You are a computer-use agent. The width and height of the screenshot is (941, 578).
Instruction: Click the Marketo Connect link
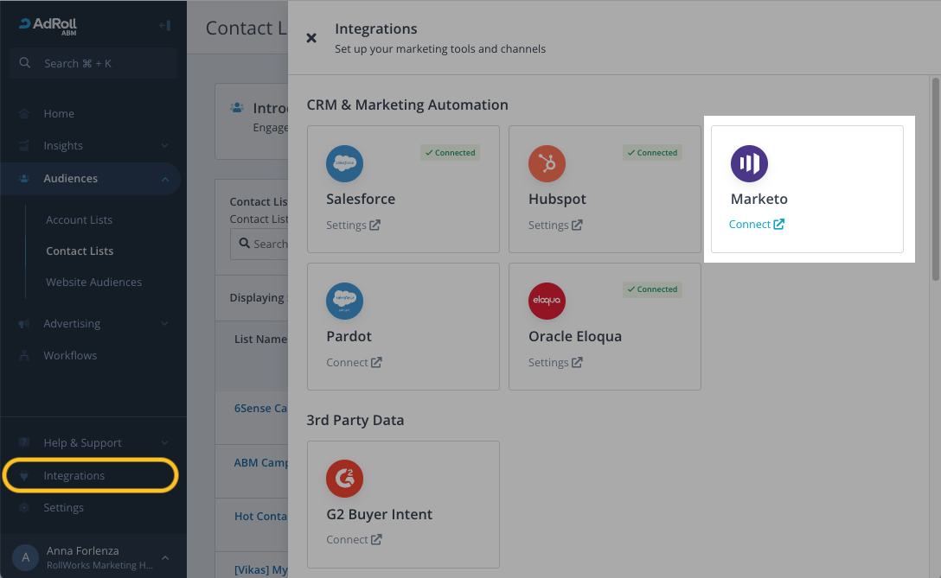[x=756, y=225]
